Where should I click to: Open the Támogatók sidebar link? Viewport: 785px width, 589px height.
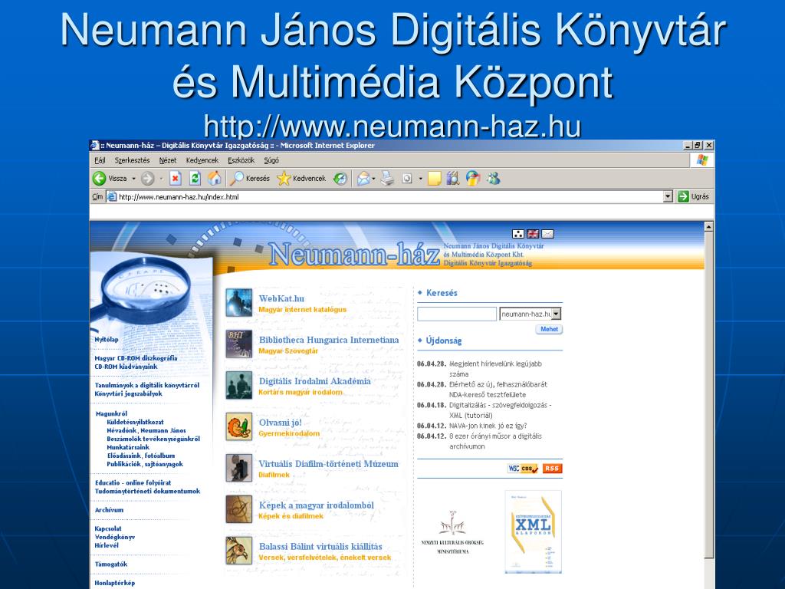pos(110,564)
